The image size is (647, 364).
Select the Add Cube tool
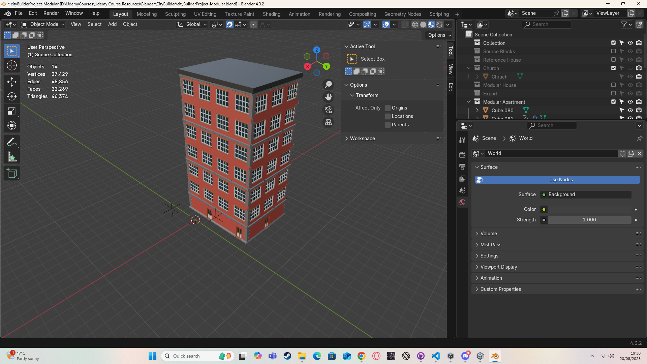pos(12,173)
